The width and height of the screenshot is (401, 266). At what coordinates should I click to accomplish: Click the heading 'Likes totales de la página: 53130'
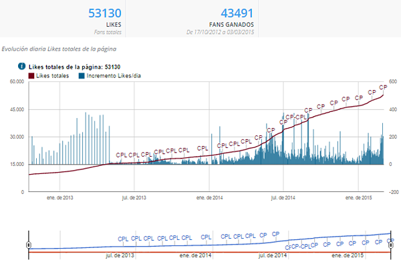click(74, 67)
